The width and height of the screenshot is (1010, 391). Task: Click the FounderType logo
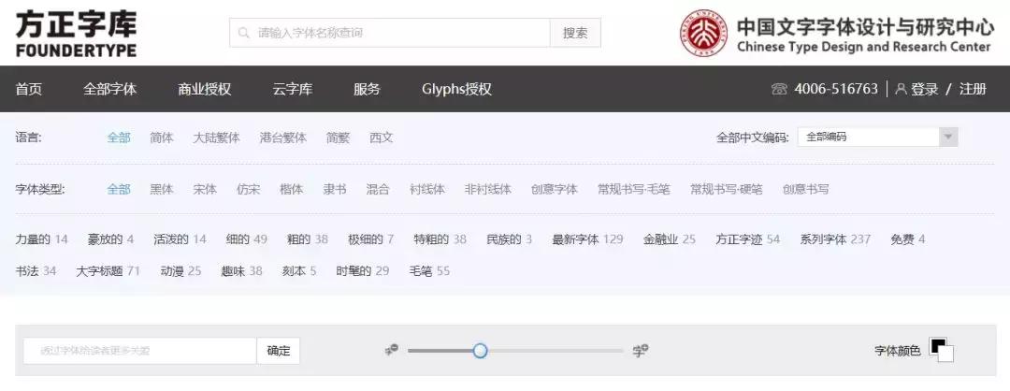pos(76,34)
